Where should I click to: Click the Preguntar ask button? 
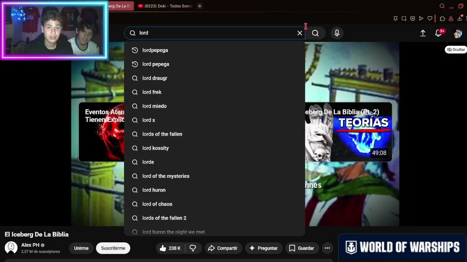point(264,248)
